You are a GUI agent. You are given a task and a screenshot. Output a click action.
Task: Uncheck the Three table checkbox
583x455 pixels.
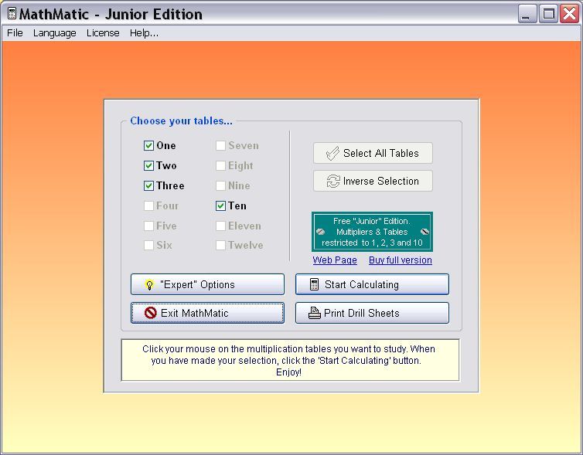[x=148, y=185]
